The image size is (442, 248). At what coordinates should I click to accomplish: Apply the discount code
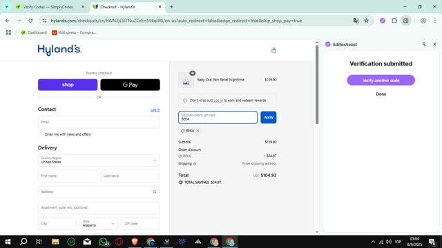(269, 117)
